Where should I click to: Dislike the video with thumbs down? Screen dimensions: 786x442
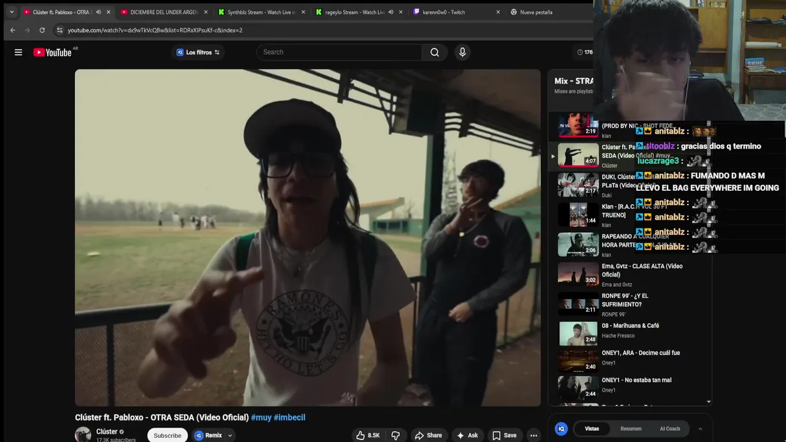point(395,435)
